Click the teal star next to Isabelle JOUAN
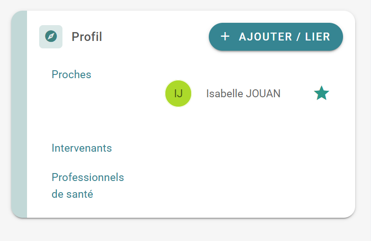 [x=321, y=93]
